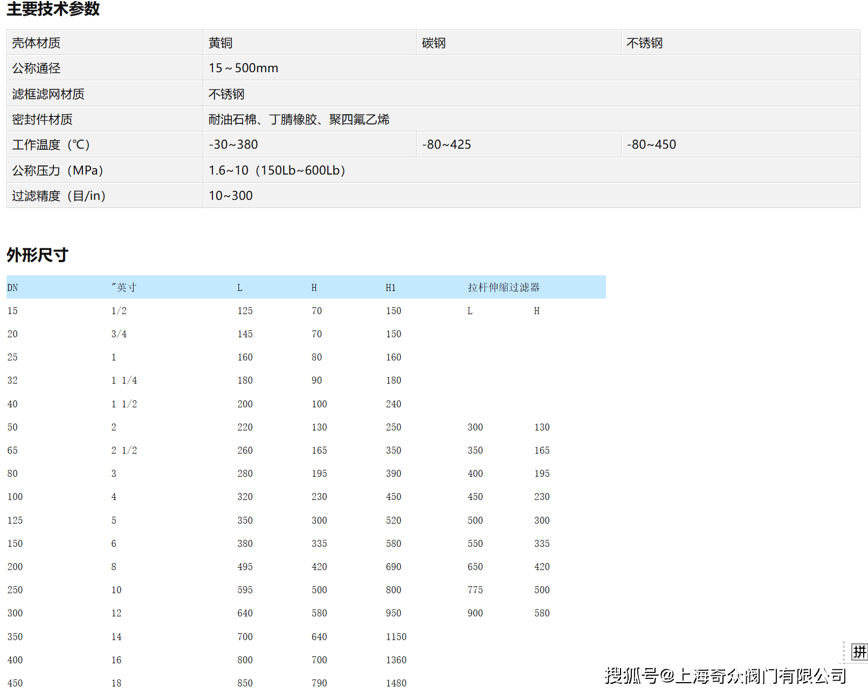Select DN value 100 in dimensions table
Screen dimensions: 868x694
[x=15, y=497]
